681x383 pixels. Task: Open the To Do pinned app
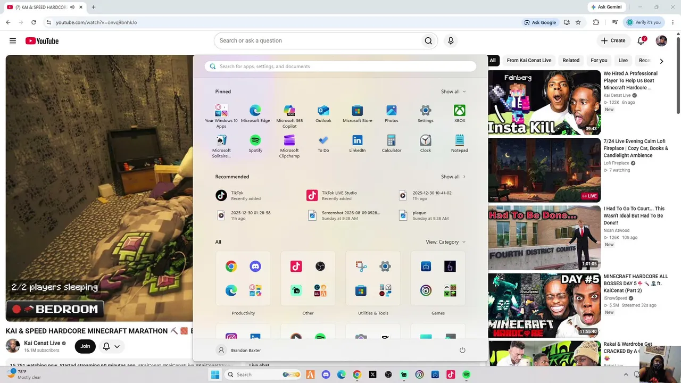click(x=323, y=144)
